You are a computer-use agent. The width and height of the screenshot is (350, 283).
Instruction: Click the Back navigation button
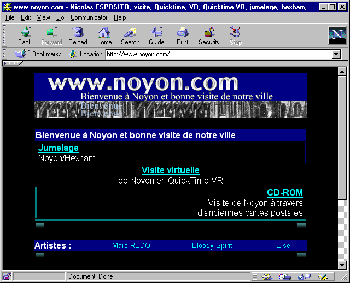coord(25,36)
